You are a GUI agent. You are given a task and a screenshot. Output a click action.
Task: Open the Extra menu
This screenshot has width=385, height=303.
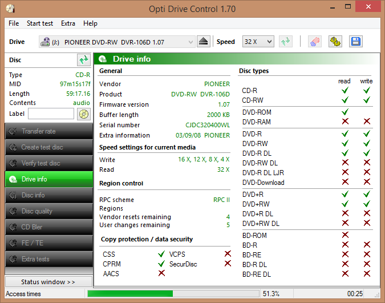[68, 23]
